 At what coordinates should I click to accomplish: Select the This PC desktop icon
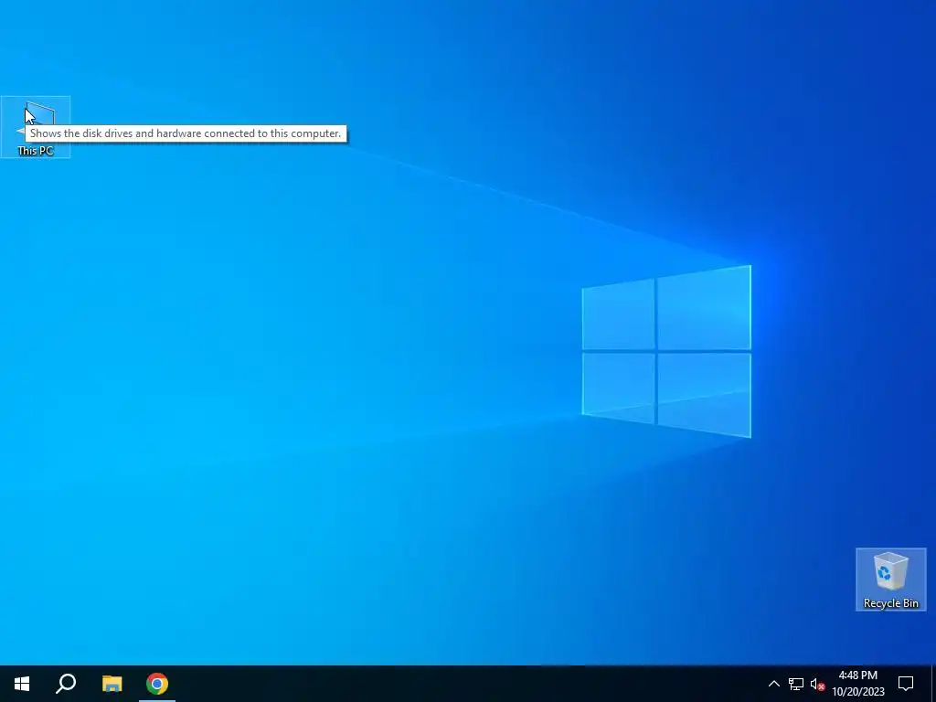tap(36, 126)
